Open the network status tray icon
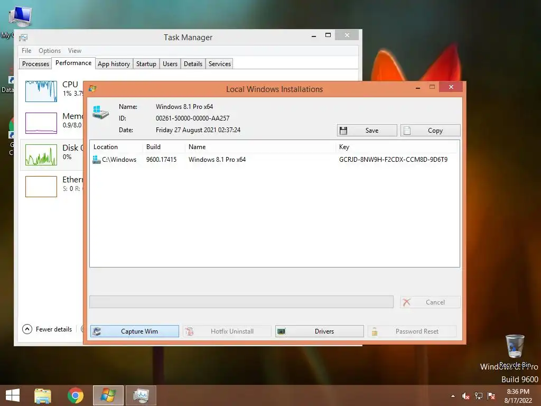 [x=479, y=396]
